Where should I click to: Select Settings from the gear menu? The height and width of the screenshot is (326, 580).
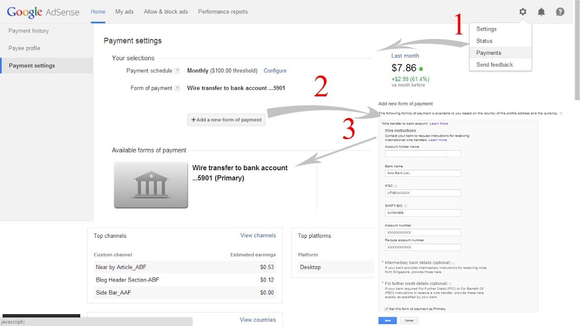[x=500, y=29]
